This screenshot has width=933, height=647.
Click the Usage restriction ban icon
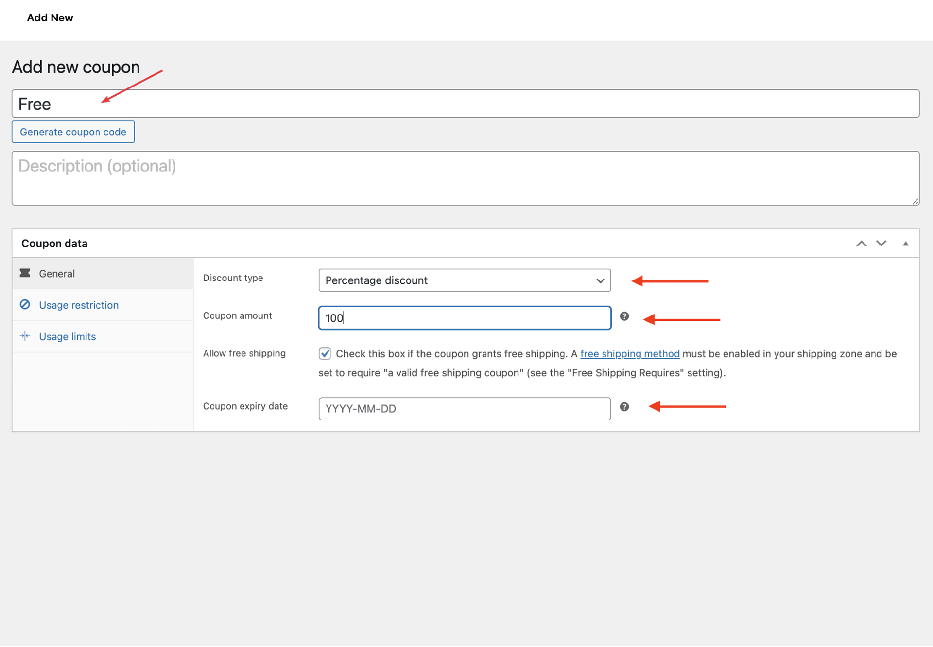[x=25, y=305]
